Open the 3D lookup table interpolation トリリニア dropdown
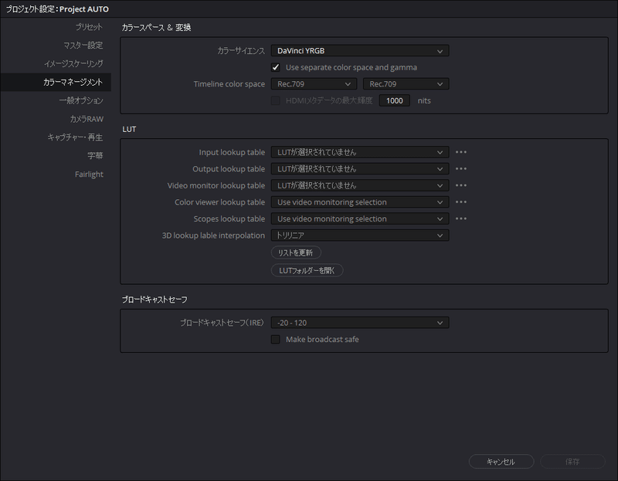Screen dimensions: 618x481 pos(360,235)
